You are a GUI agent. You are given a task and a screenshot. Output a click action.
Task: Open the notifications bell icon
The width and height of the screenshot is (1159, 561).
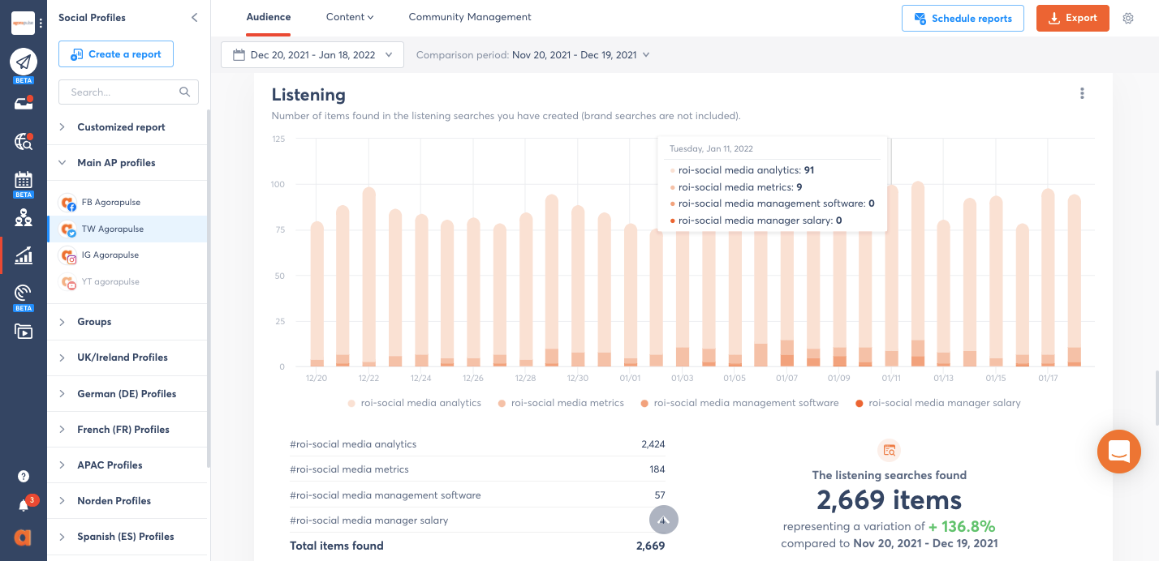24,506
